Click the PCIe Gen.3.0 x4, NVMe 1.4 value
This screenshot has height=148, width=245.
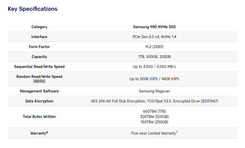tap(154, 37)
